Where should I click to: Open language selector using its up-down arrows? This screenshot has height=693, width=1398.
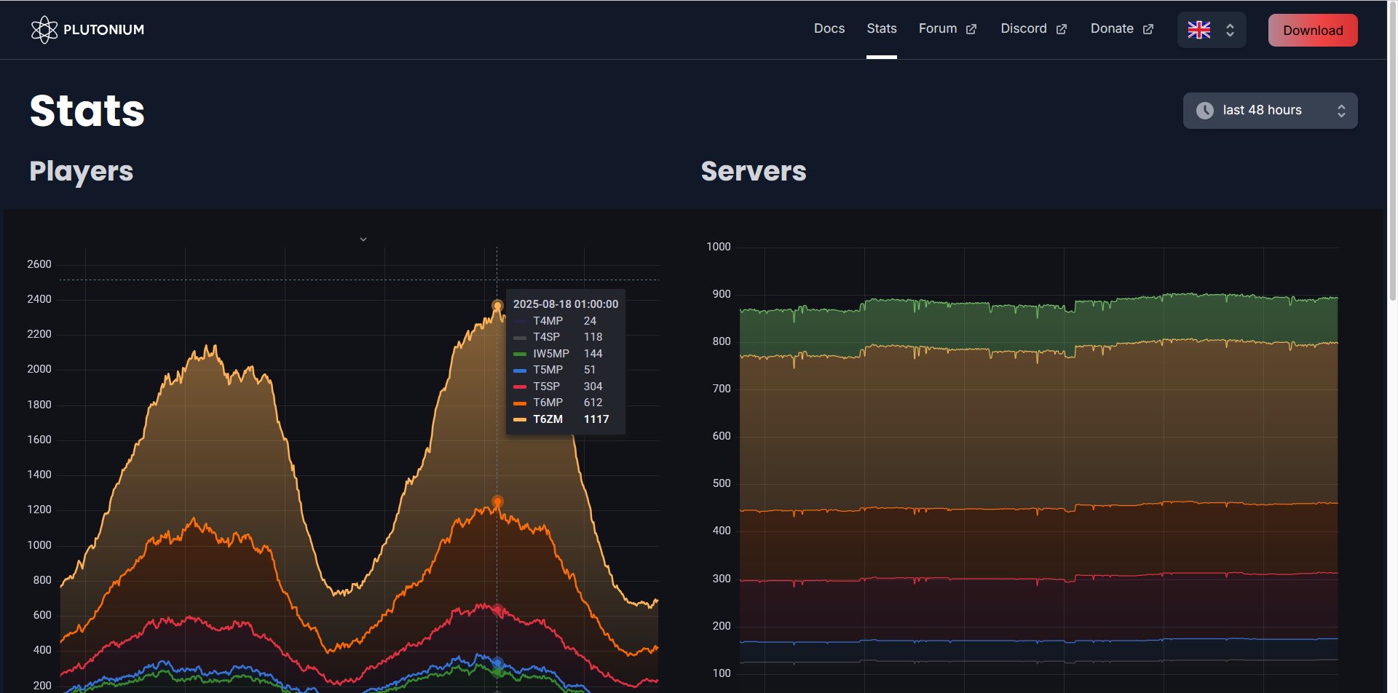coord(1230,30)
